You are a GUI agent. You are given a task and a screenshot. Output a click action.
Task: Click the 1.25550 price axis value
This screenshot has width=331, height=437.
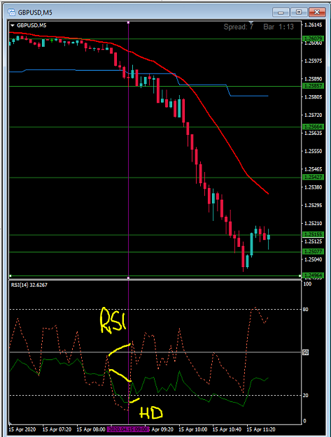pos(313,151)
